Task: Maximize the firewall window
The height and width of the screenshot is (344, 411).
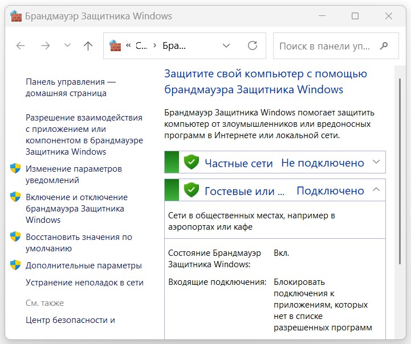Action: (355, 16)
